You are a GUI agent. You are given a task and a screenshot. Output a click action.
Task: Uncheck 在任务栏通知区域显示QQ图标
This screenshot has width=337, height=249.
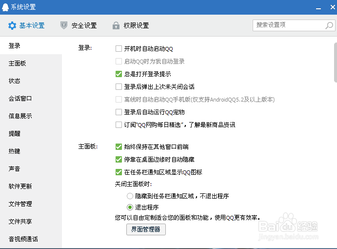point(119,172)
